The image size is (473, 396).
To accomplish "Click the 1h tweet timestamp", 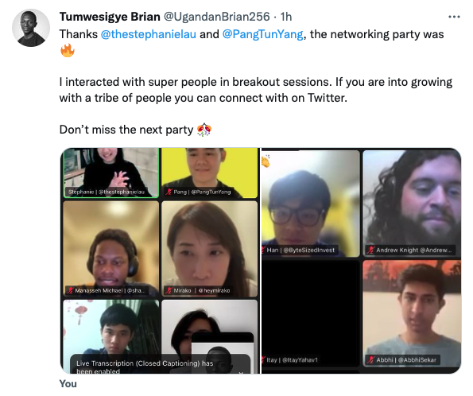I will [286, 17].
